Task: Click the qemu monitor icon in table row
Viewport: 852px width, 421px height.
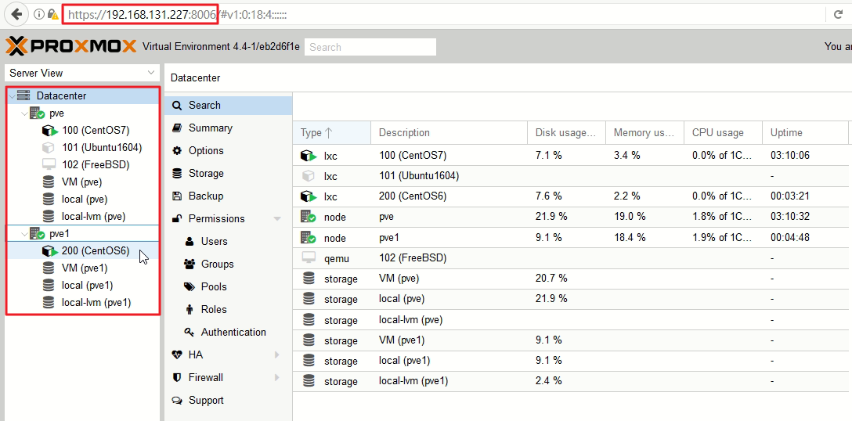Action: click(309, 258)
